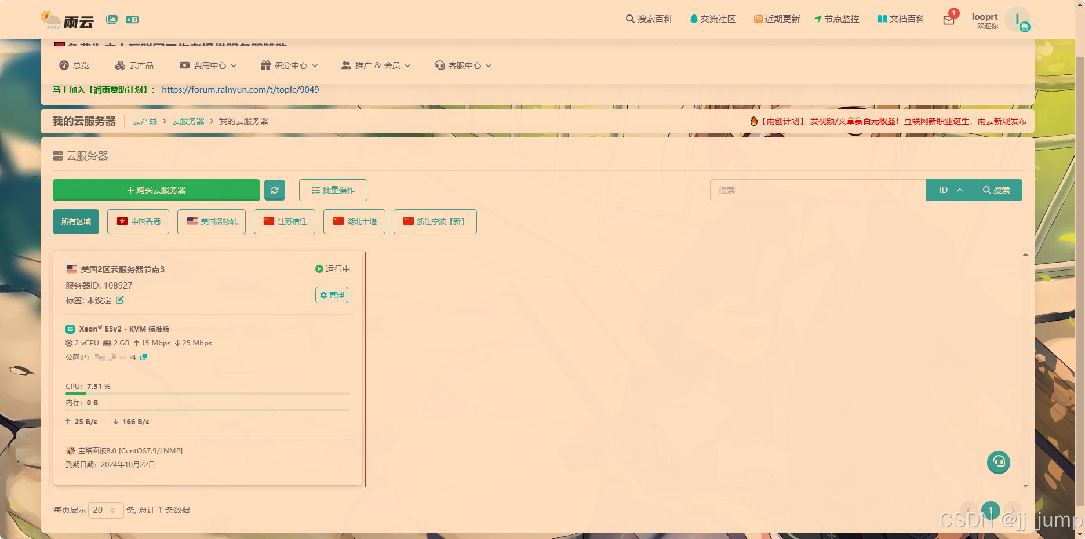
Task: Expand the 费用中心 dropdown
Action: (x=207, y=65)
